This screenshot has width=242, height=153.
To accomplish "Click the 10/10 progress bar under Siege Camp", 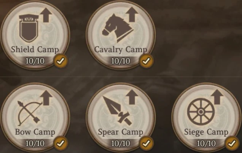I will click(206, 144).
